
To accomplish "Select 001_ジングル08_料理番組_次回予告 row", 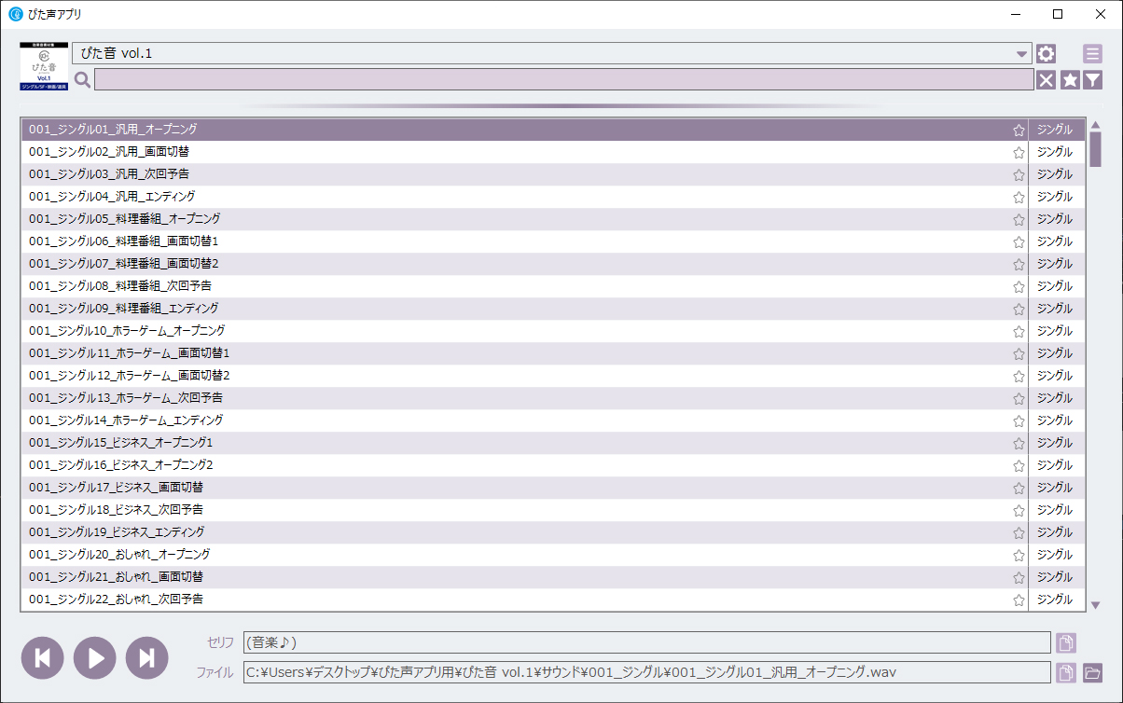I will [x=553, y=286].
